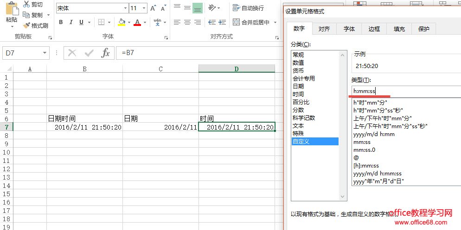Apply red font color
The height and width of the screenshot is (230, 461).
(x=137, y=22)
